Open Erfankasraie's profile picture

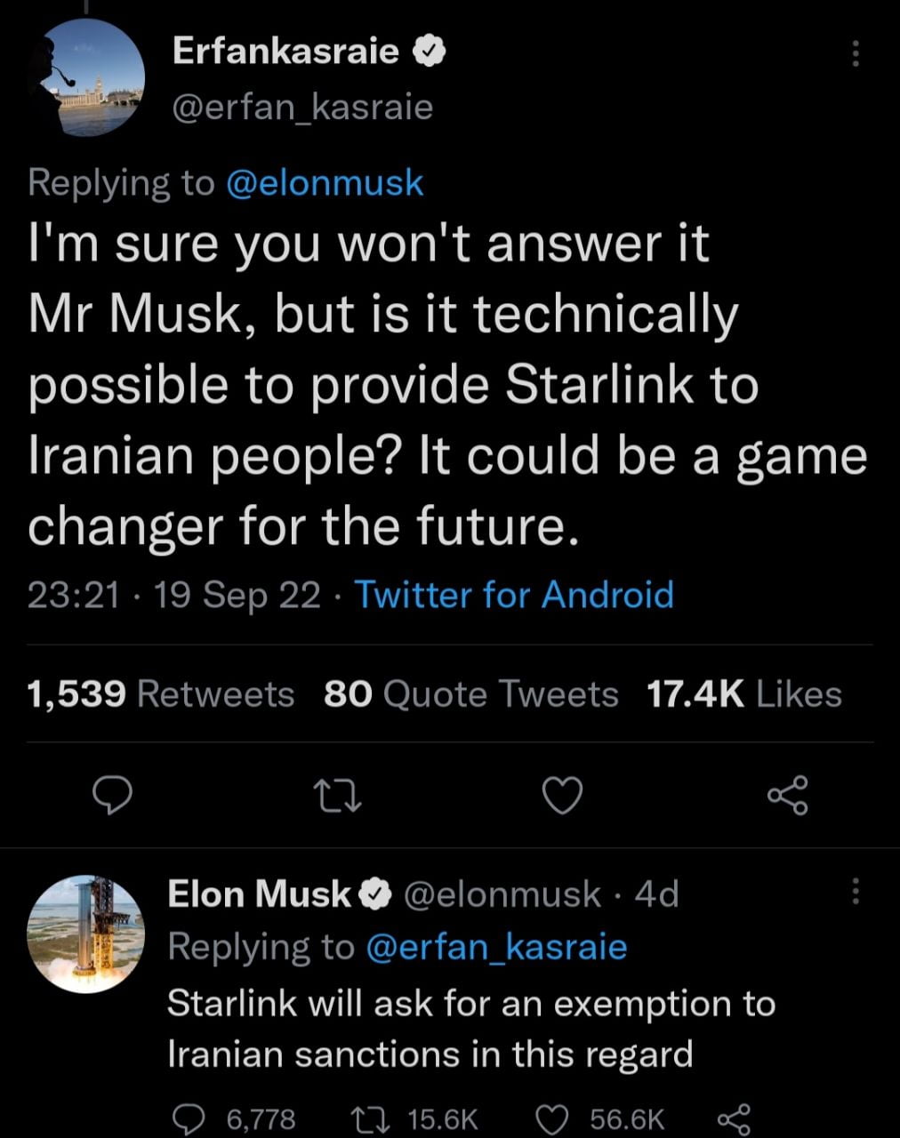(86, 77)
